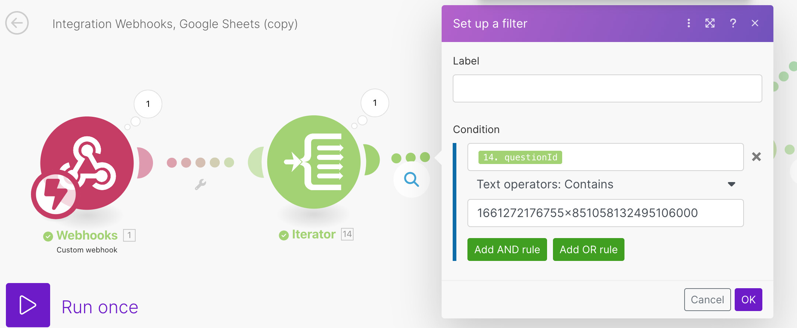The height and width of the screenshot is (328, 797).
Task: Click the magnifying glass bubble icon
Action: [411, 179]
